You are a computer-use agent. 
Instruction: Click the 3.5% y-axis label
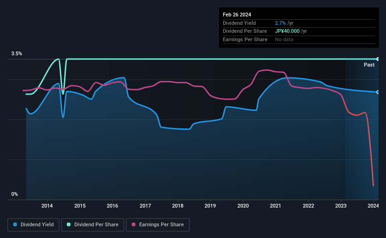16,53
